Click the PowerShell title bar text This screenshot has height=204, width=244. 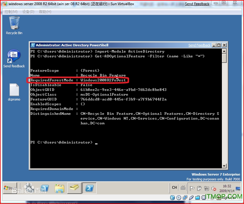click(x=72, y=45)
